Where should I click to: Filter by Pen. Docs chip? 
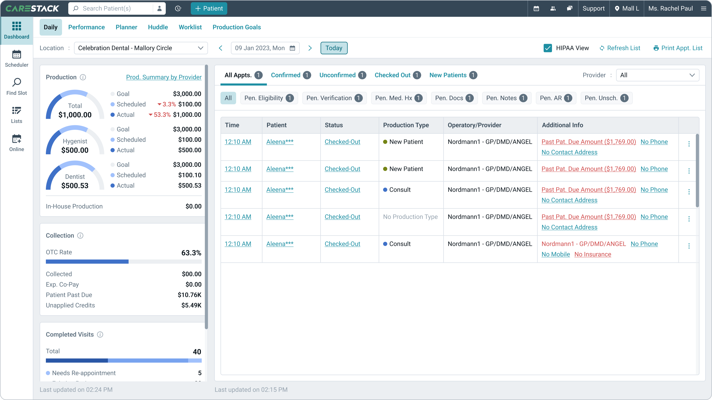[x=455, y=98]
